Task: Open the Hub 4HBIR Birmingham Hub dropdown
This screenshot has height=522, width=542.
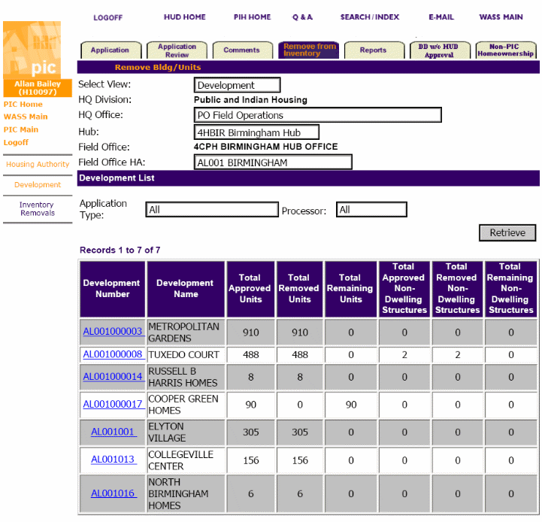Action: [256, 132]
